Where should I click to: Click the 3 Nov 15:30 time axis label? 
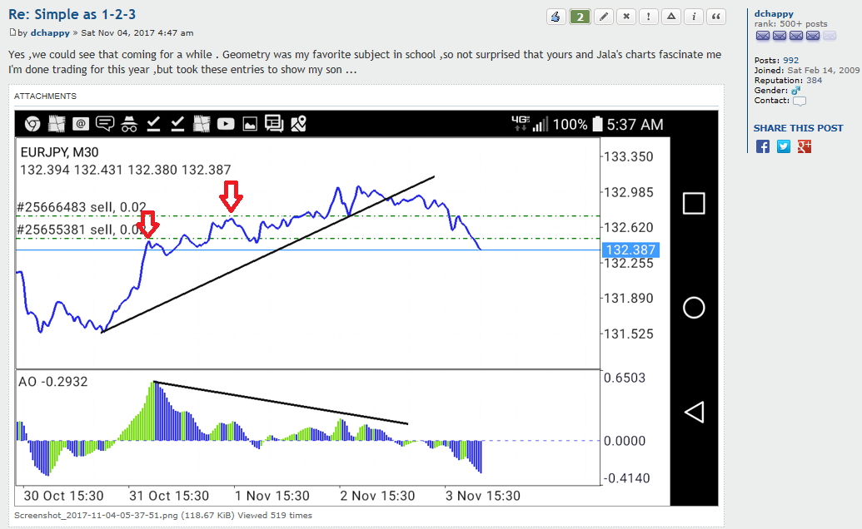pyautogui.click(x=483, y=496)
